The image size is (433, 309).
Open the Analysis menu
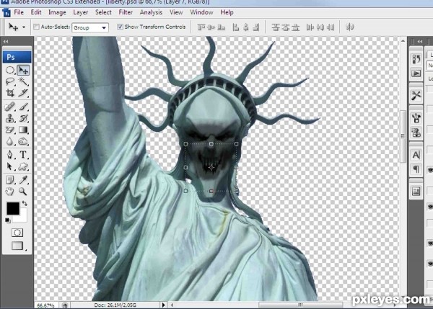[151, 12]
